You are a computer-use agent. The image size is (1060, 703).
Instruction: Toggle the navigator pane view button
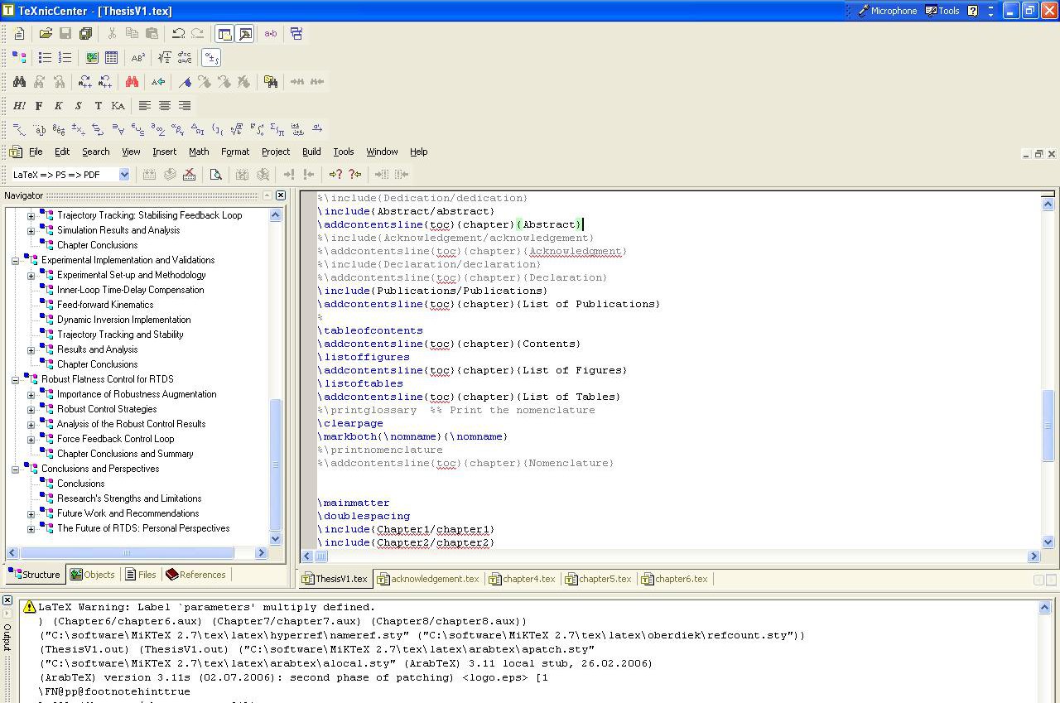tap(224, 34)
